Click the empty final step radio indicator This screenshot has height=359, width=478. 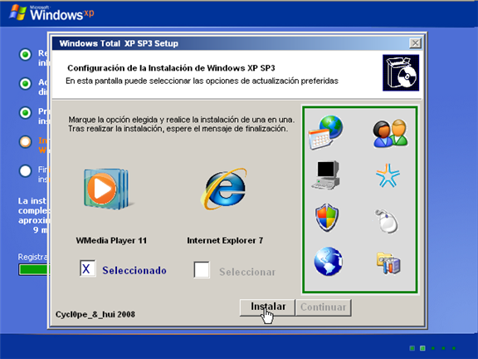(x=25, y=171)
